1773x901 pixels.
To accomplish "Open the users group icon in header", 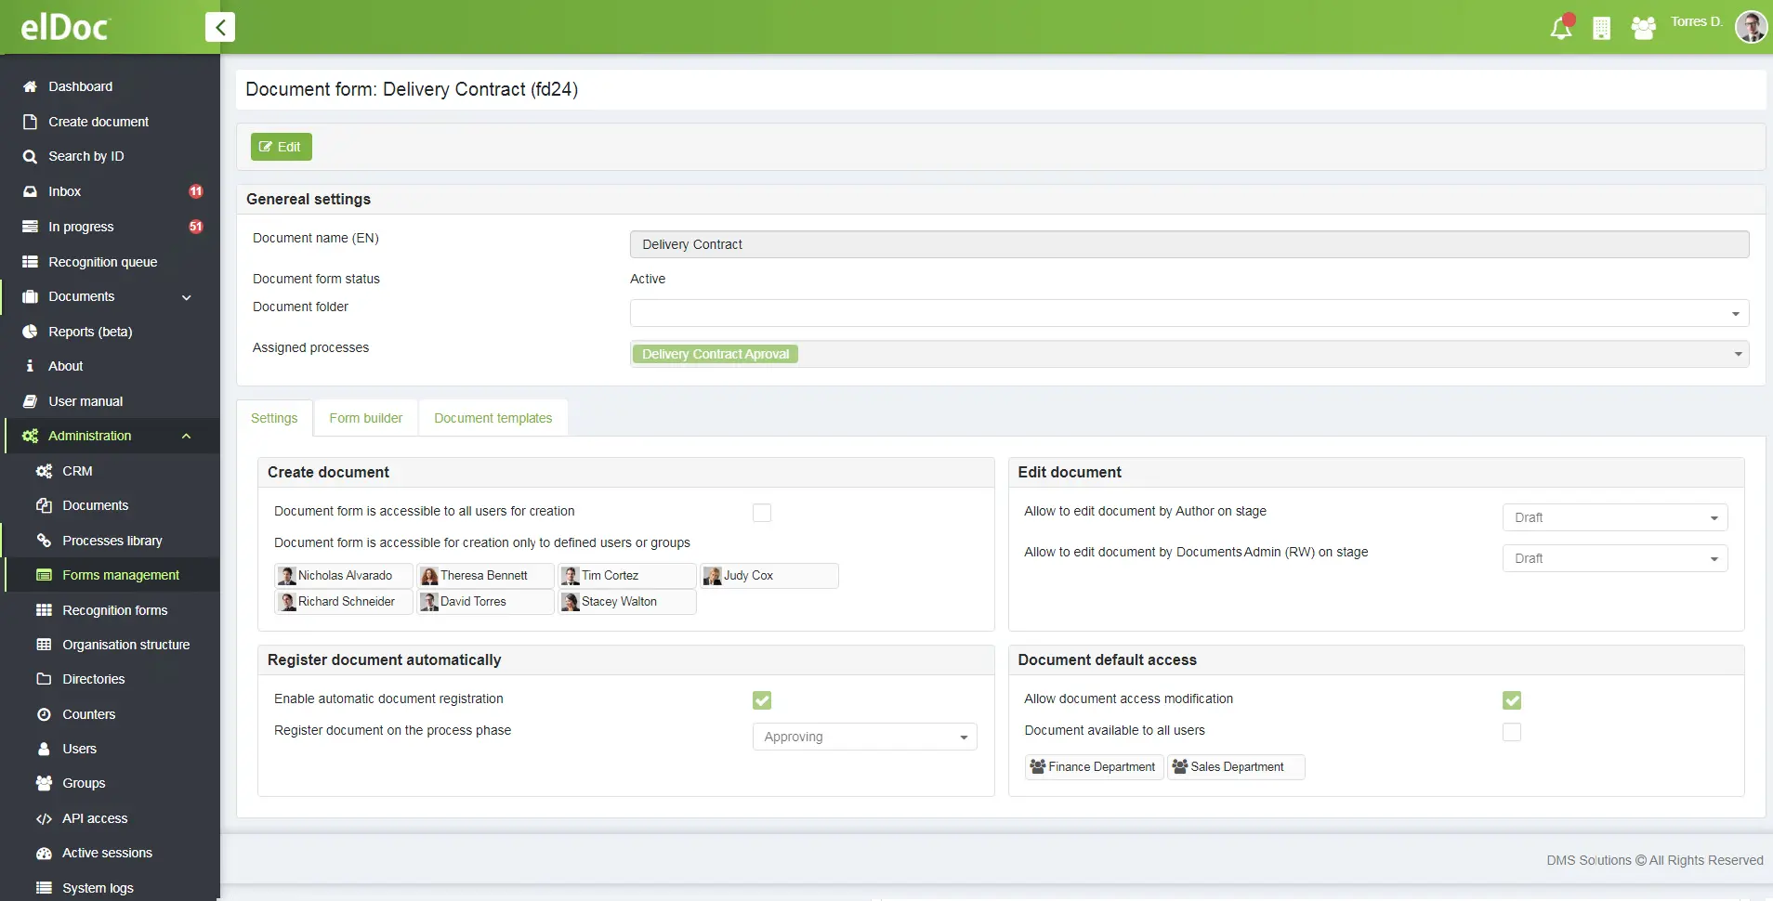I will click(1643, 28).
